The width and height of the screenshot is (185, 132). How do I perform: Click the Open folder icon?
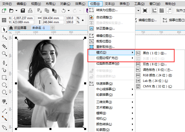coord(11,11)
